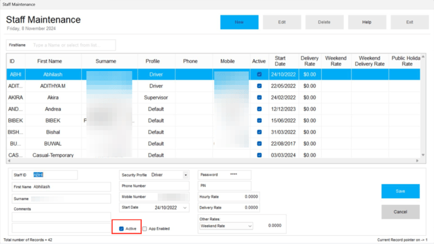Select the Andrea first name cell
This screenshot has width=434, height=244.
[x=53, y=109]
